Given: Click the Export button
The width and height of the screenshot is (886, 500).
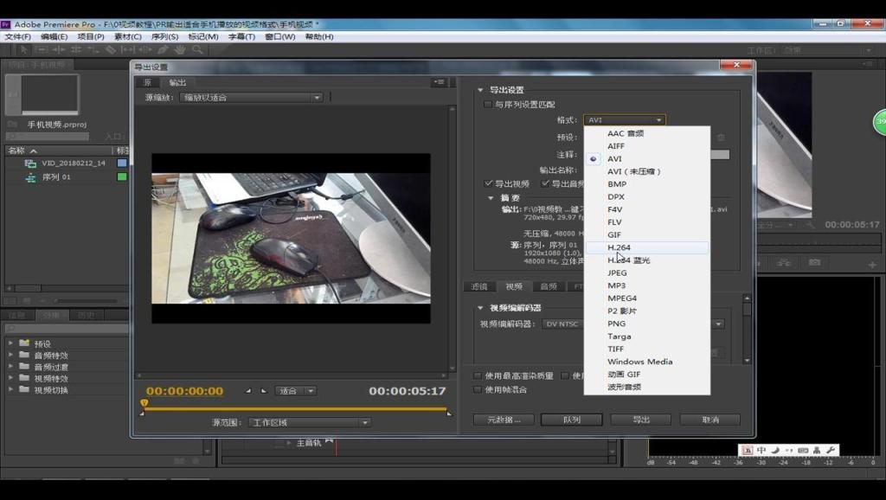Looking at the screenshot, I should click(640, 420).
